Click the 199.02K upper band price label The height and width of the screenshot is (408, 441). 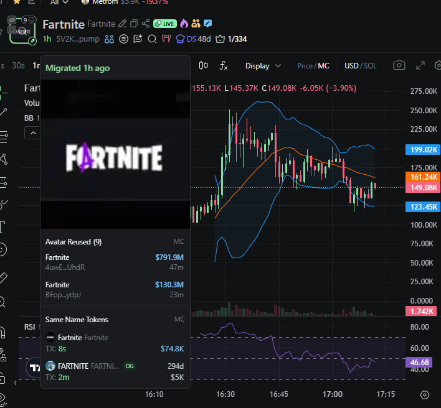click(x=423, y=150)
